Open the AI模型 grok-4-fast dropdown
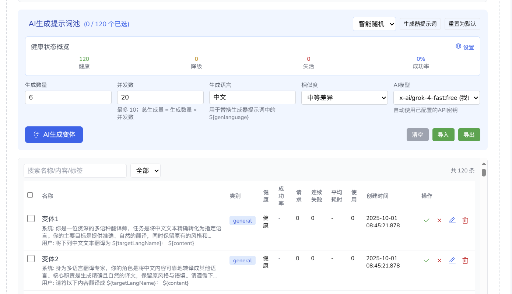512x294 pixels. (436, 98)
